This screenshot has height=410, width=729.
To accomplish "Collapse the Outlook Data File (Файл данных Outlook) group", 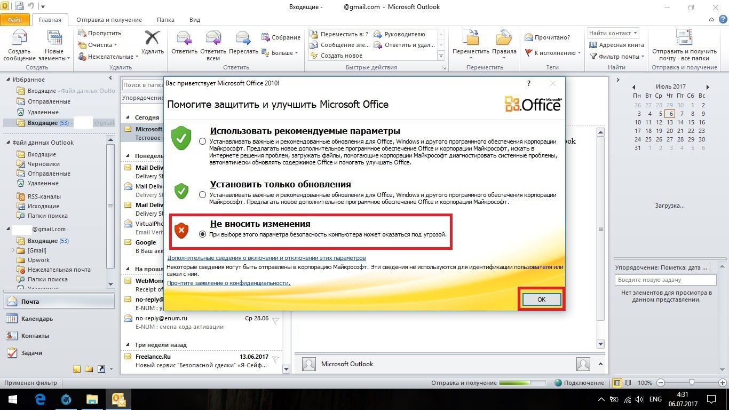I will [x=9, y=143].
